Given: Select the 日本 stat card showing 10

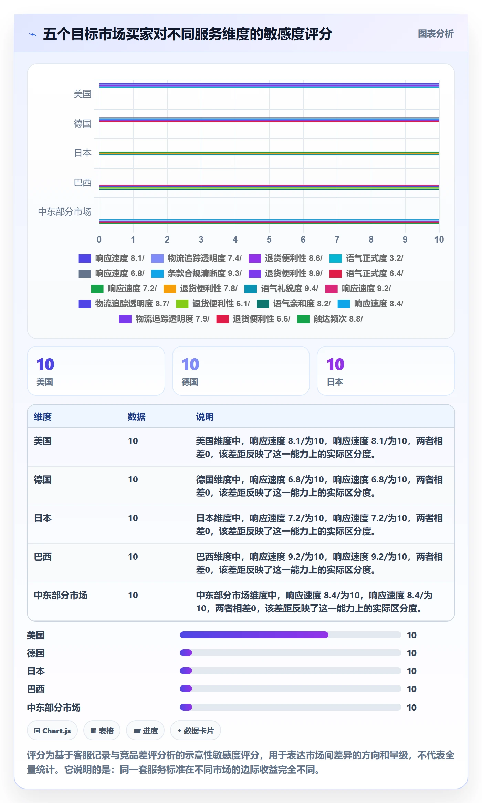Looking at the screenshot, I should tap(386, 371).
